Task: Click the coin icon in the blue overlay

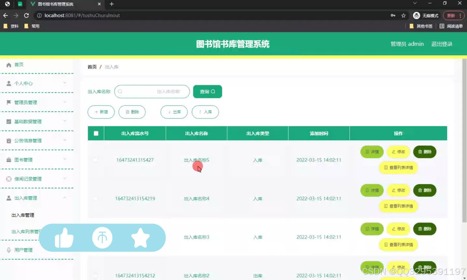Action: [x=102, y=238]
